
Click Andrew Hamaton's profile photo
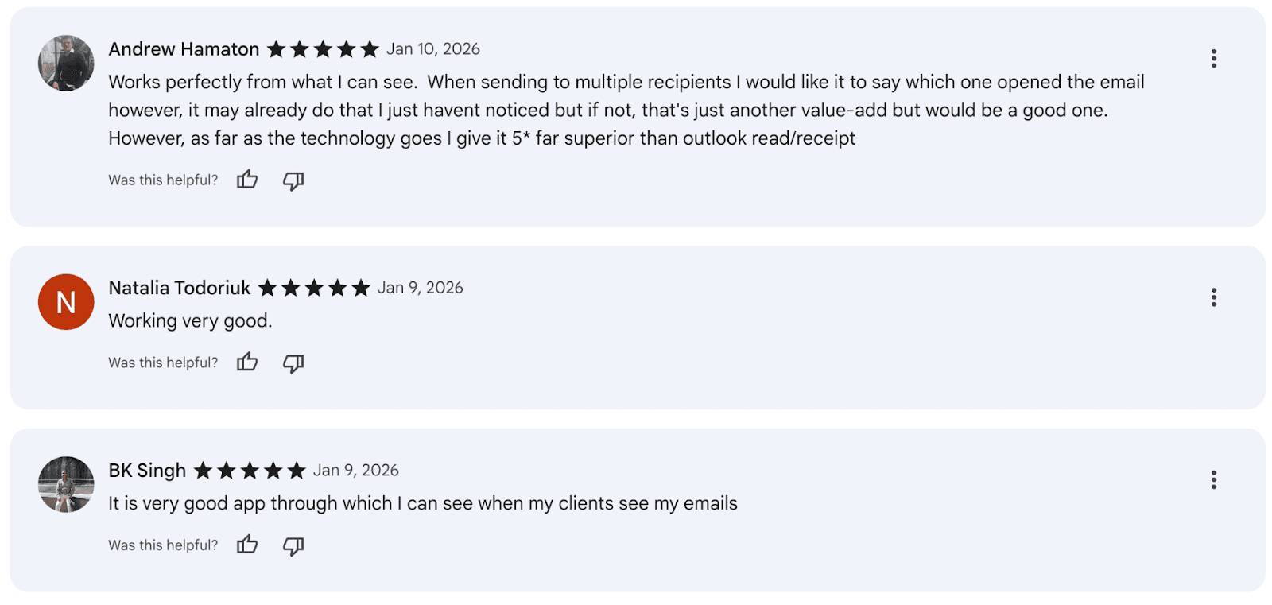(x=66, y=63)
